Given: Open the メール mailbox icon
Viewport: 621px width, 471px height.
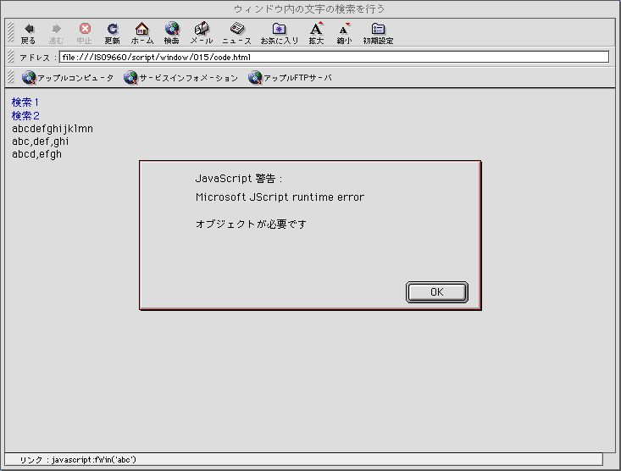Looking at the screenshot, I should (x=202, y=33).
